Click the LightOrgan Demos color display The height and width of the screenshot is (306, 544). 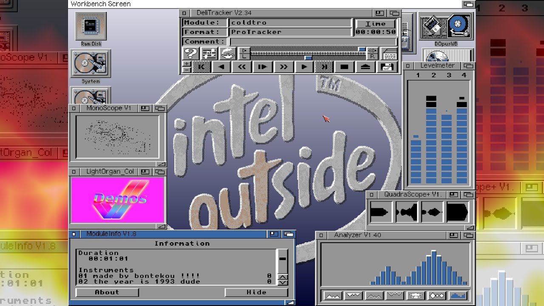coord(118,200)
